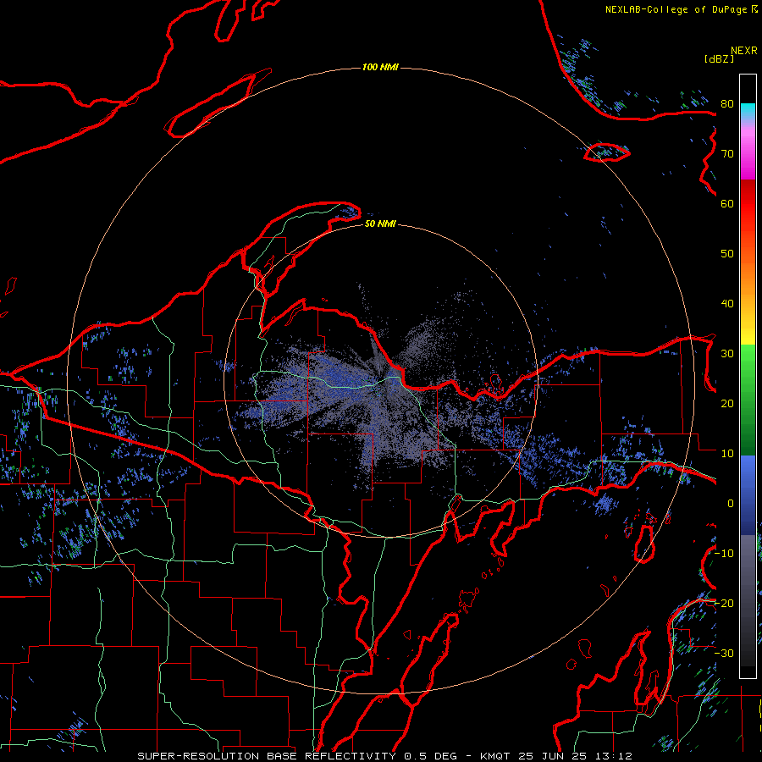Click the NEXR label above the scale
762x762 pixels.
pyautogui.click(x=744, y=51)
